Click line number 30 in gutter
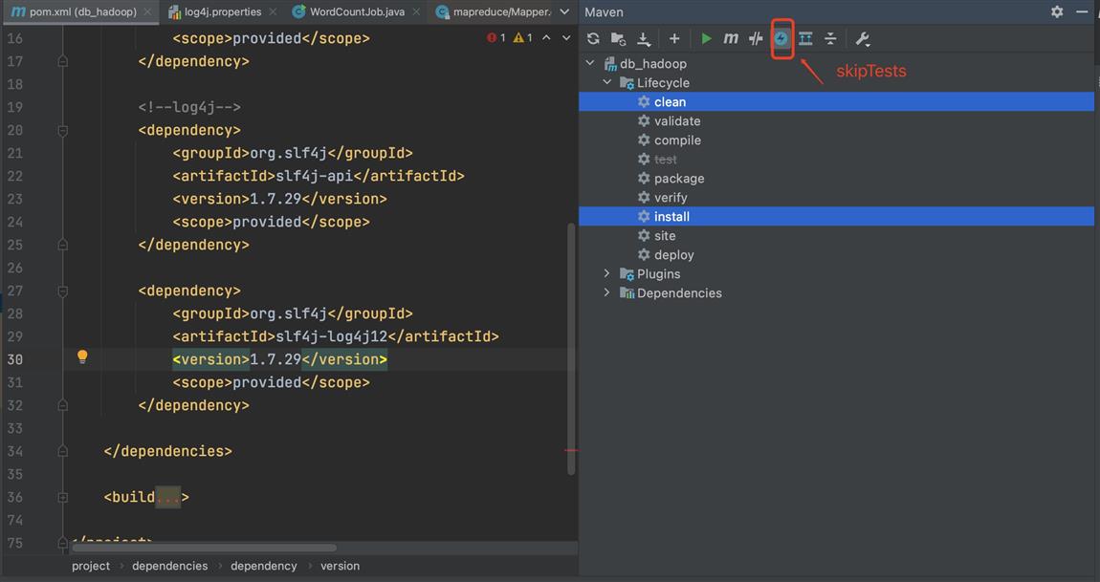Screen dimensions: 1100x582 click(x=15, y=359)
